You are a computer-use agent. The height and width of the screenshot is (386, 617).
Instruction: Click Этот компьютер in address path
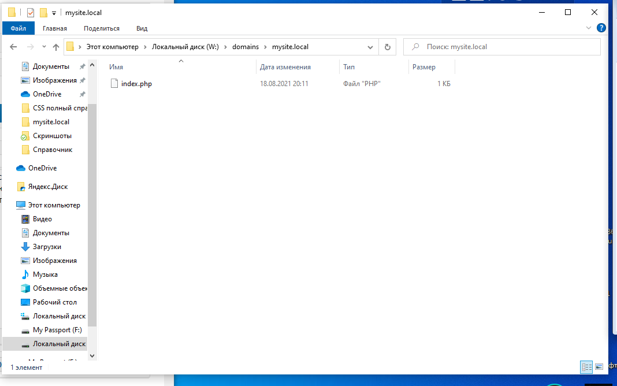coord(113,47)
